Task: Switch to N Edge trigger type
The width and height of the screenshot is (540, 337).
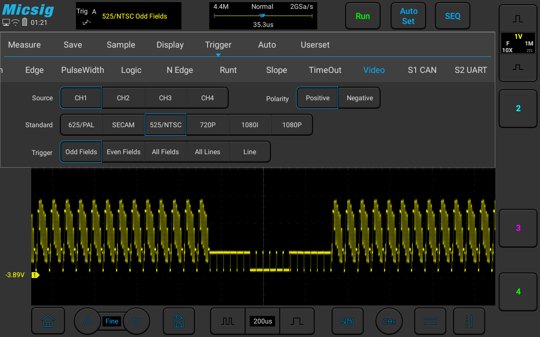Action: point(180,70)
